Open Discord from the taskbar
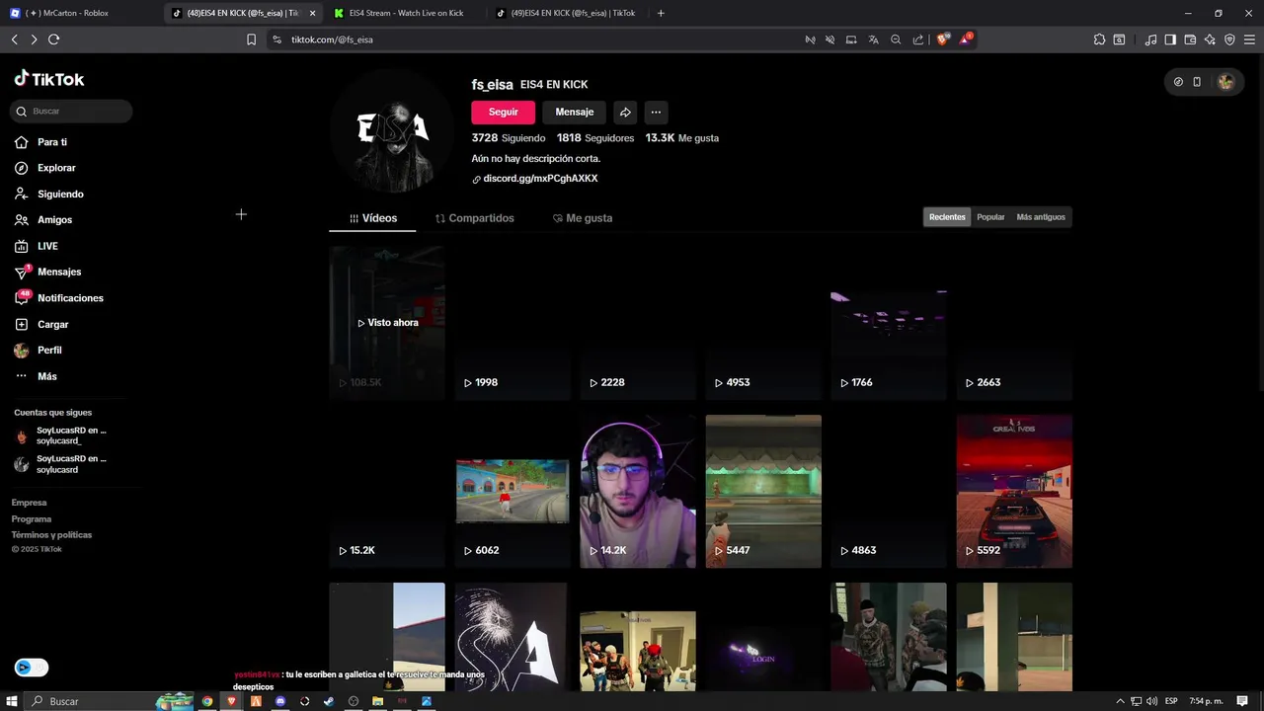 pyautogui.click(x=280, y=701)
